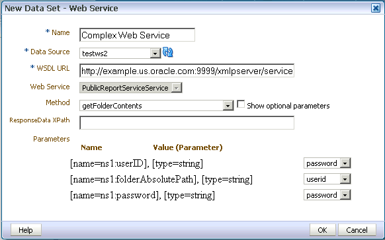This screenshot has height=240, width=385.
Task: Click the Data Source label
Action: 50,52
